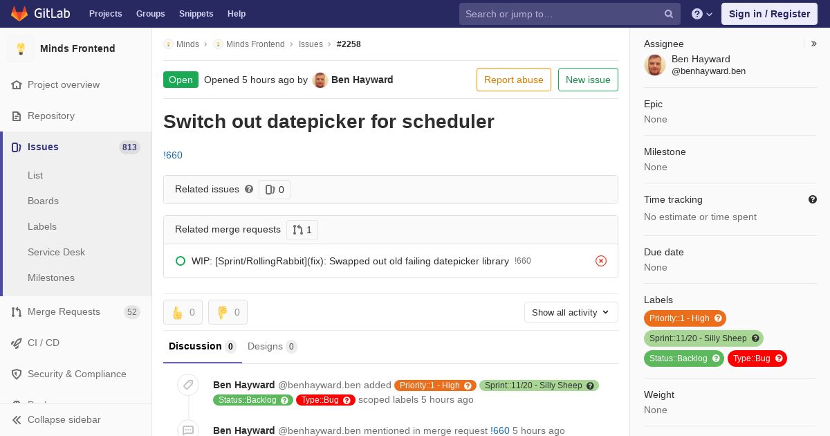Screen dimensions: 830x436
Task: Click the help icon on Type::Bug sidebar label
Action: [x=779, y=358]
